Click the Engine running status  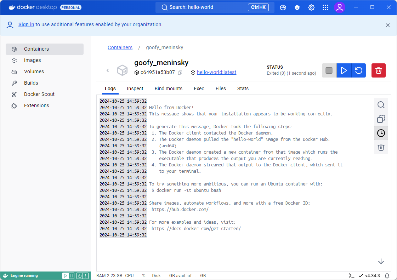pyautogui.click(x=24, y=276)
